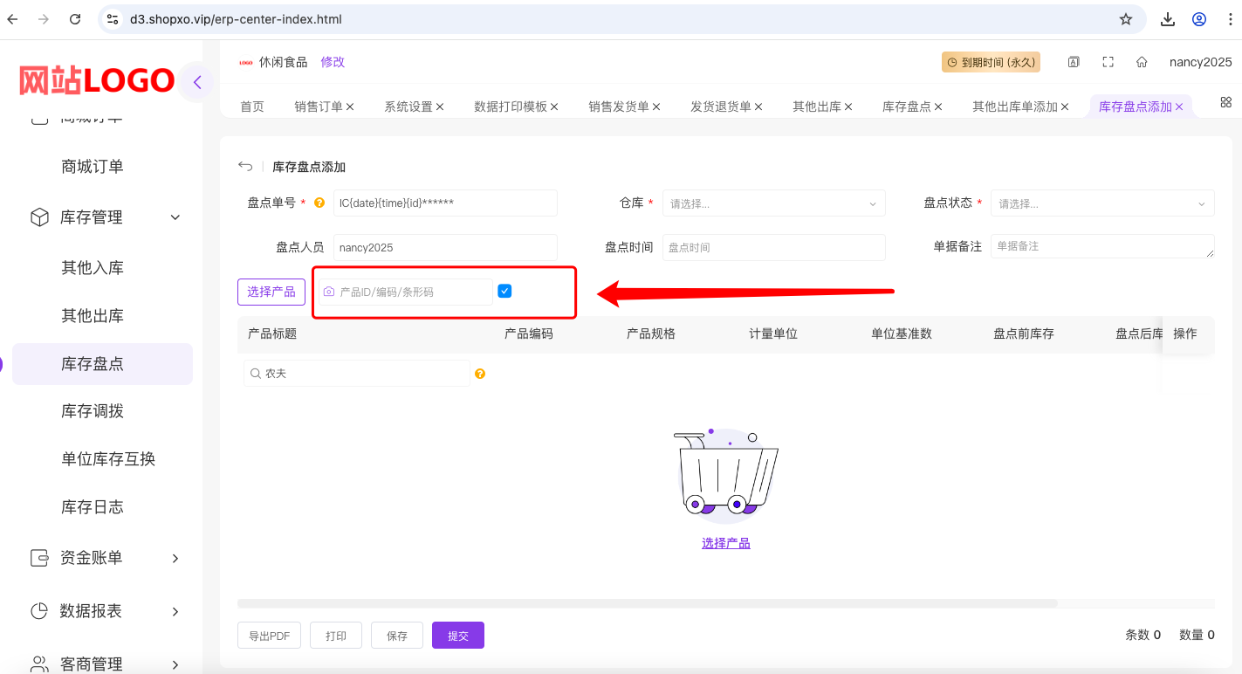Close the 发货退货单 tab
This screenshot has height=674, width=1242.
758,107
